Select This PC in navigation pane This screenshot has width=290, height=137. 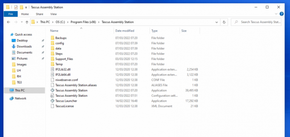(x=24, y=91)
